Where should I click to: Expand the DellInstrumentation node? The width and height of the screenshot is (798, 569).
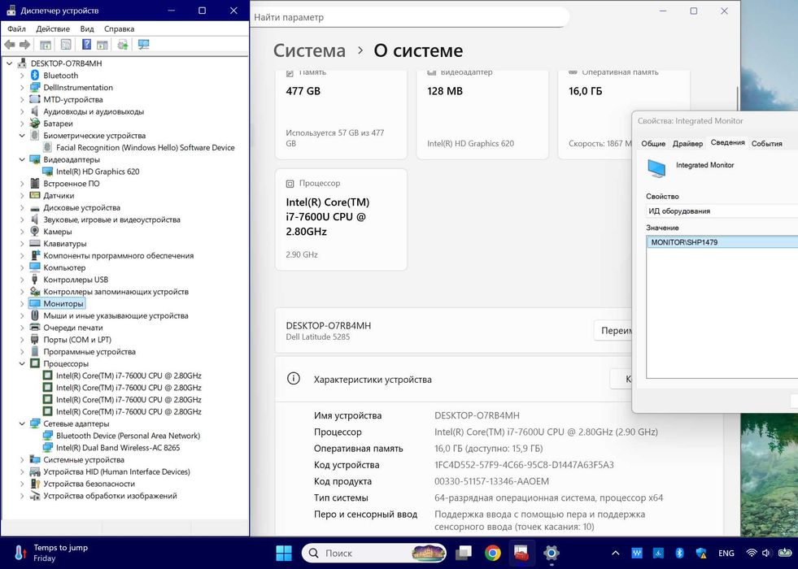tap(22, 88)
